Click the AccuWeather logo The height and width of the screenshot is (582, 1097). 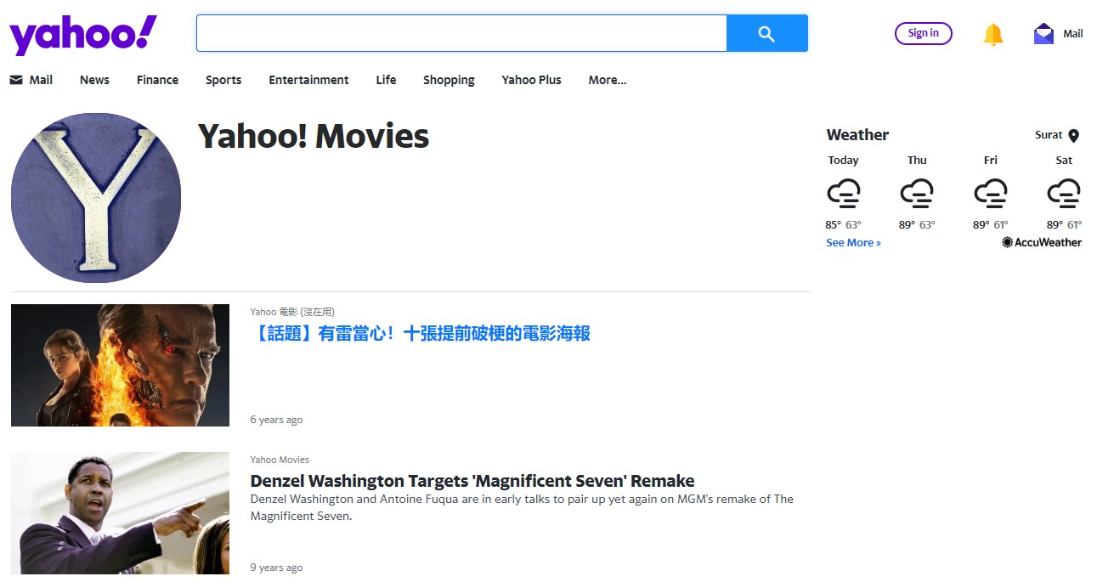tap(1042, 242)
